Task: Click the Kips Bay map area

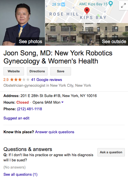Action: tap(93, 18)
